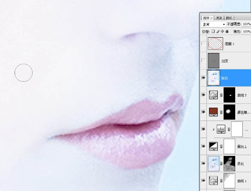This screenshot has width=251, height=191.
Task: Select the Levels adjustment layer icon
Action: 221,129
